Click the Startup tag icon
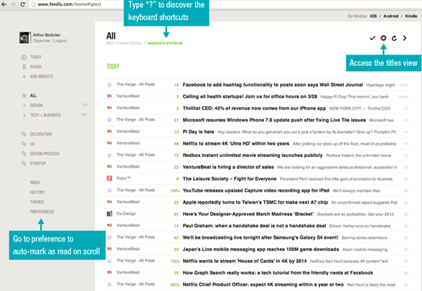Viewport: 422px width, 291px height. point(24,163)
